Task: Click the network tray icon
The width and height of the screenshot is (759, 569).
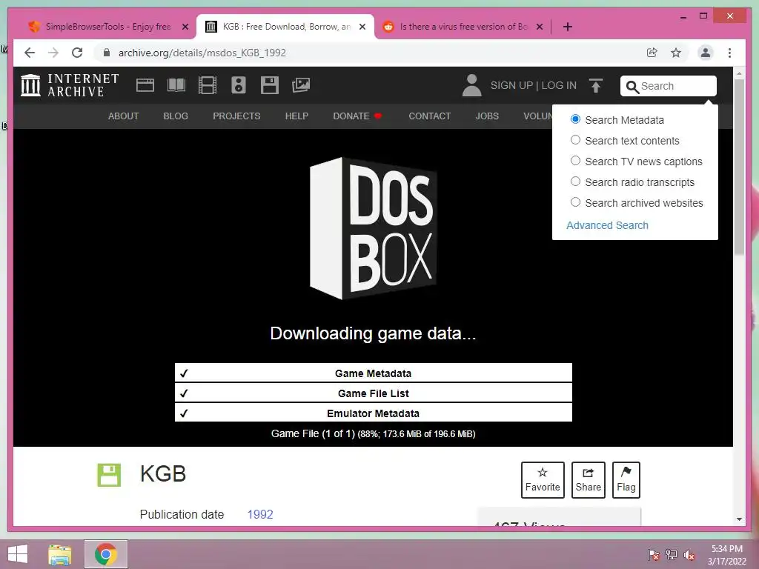Action: coord(671,555)
